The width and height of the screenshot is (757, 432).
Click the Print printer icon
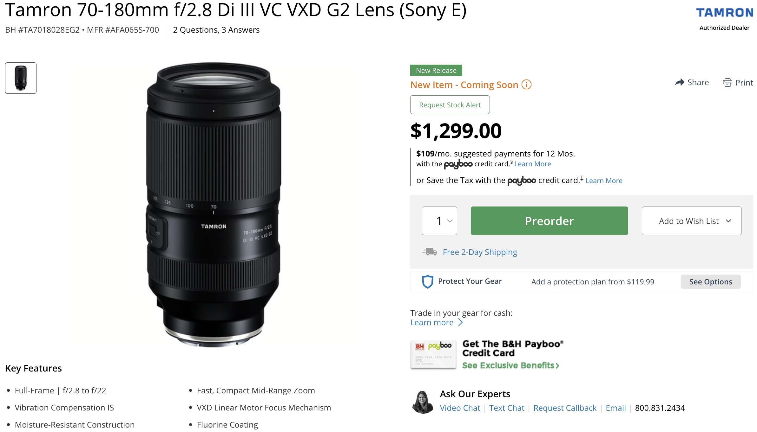click(x=727, y=83)
